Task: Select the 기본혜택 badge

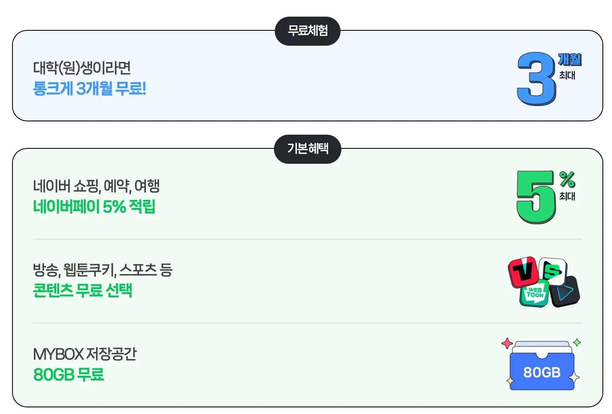Action: (x=308, y=149)
